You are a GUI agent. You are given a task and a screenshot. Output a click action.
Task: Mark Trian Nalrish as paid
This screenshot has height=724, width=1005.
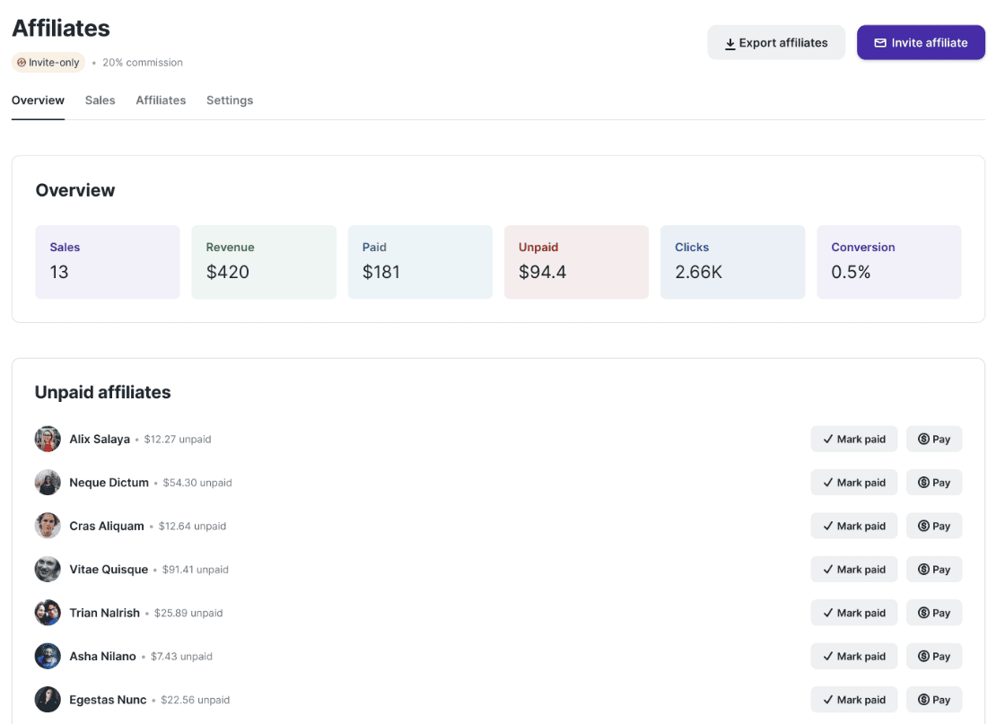click(853, 614)
